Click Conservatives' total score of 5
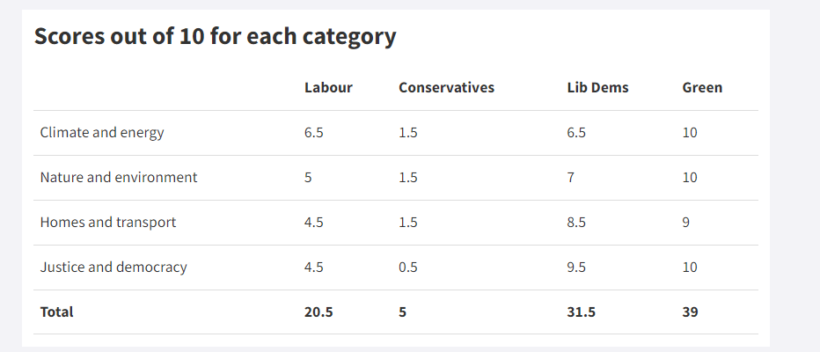 coord(403,312)
